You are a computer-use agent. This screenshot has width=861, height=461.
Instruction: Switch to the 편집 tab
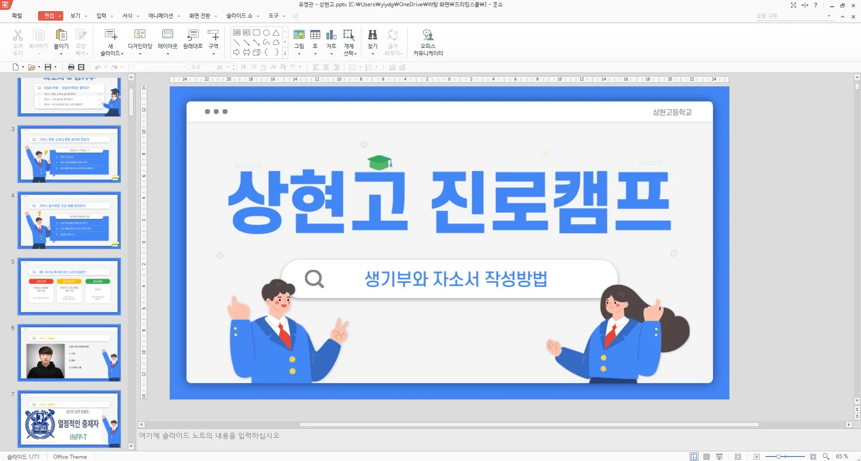(49, 16)
